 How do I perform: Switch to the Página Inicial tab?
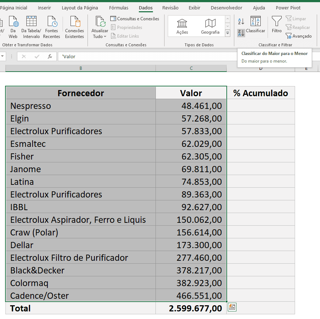[x=14, y=8]
